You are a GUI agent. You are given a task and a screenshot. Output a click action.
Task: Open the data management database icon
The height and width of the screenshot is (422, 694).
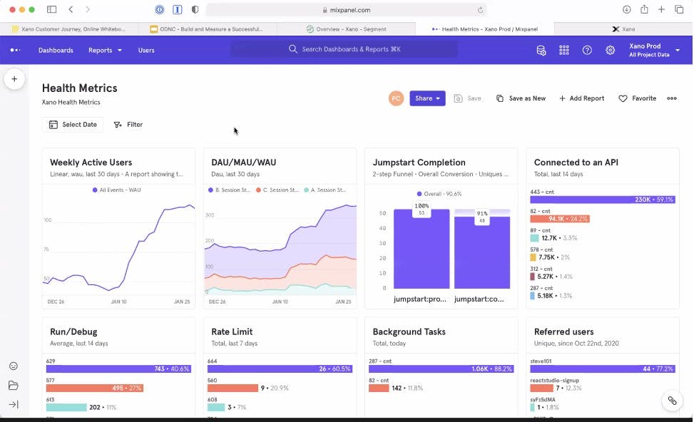click(541, 50)
